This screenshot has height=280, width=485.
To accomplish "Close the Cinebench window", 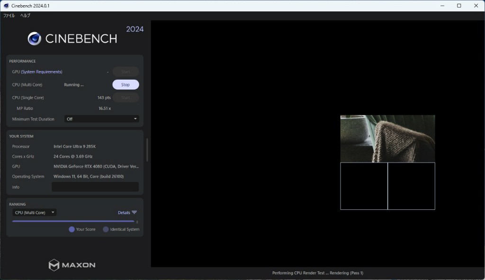I will tap(476, 6).
